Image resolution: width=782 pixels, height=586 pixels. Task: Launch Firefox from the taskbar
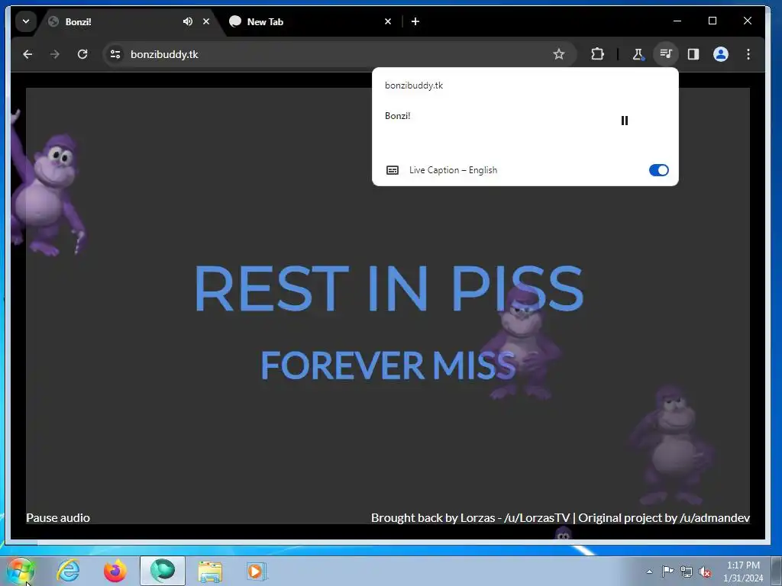[115, 571]
